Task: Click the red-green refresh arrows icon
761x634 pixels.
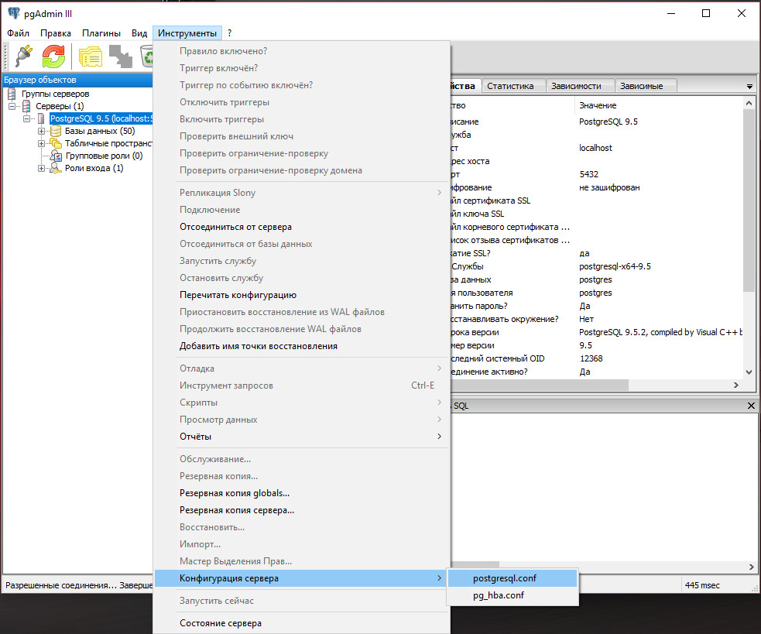Action: [x=53, y=56]
